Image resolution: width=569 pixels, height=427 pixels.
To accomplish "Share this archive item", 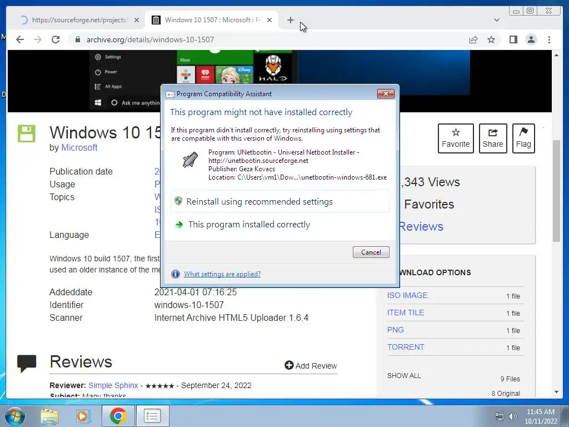I will click(493, 138).
